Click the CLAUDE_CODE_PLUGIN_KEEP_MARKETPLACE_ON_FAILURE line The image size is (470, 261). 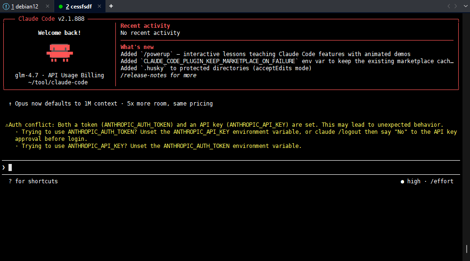[x=287, y=61]
